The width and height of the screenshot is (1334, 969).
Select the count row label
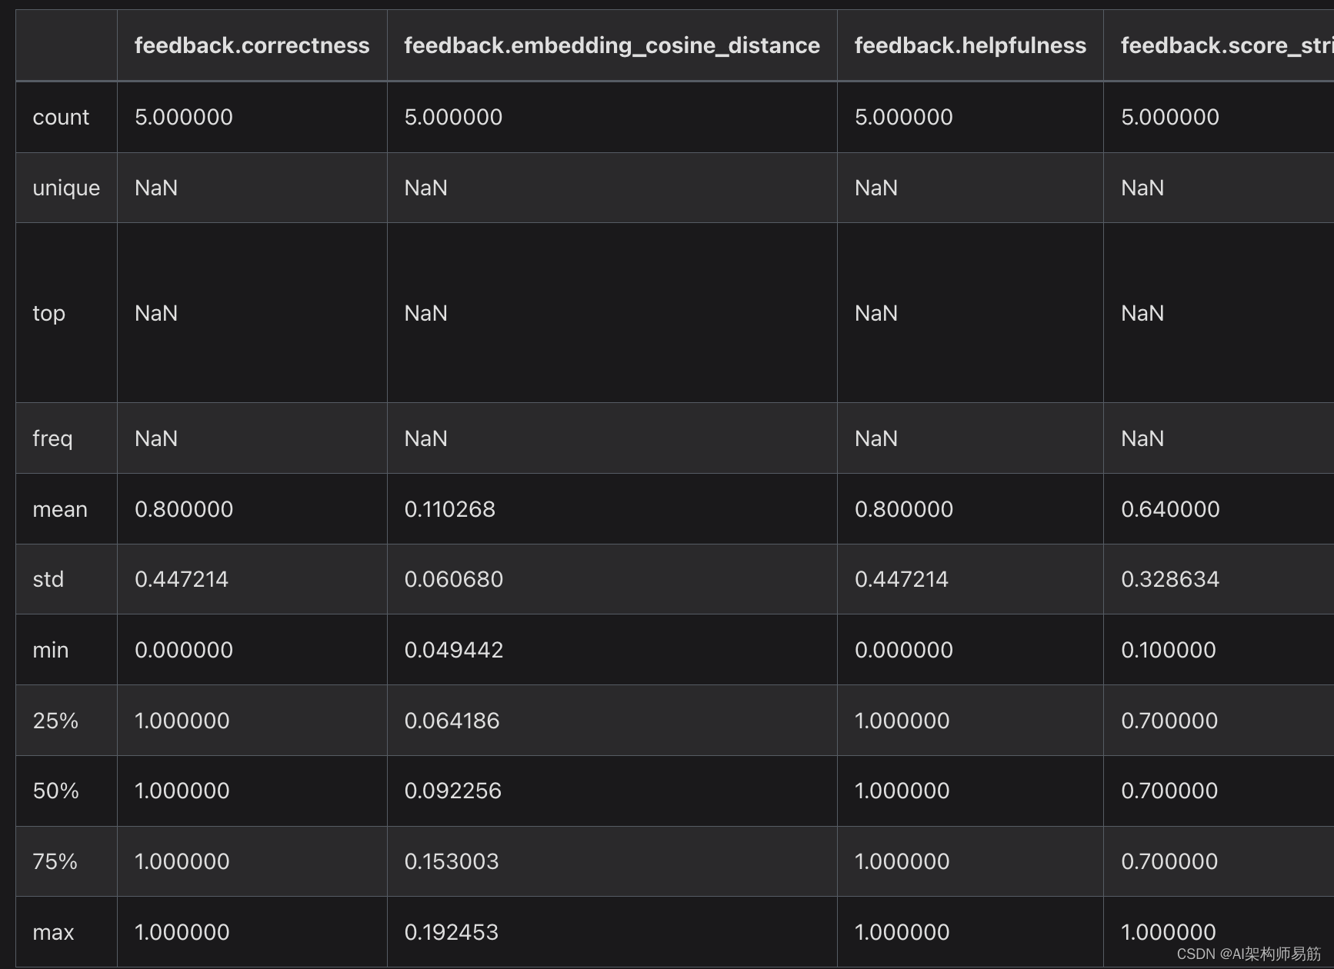point(61,117)
